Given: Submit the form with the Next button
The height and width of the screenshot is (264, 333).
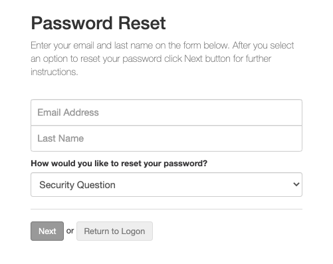Looking at the screenshot, I should pyautogui.click(x=47, y=231).
